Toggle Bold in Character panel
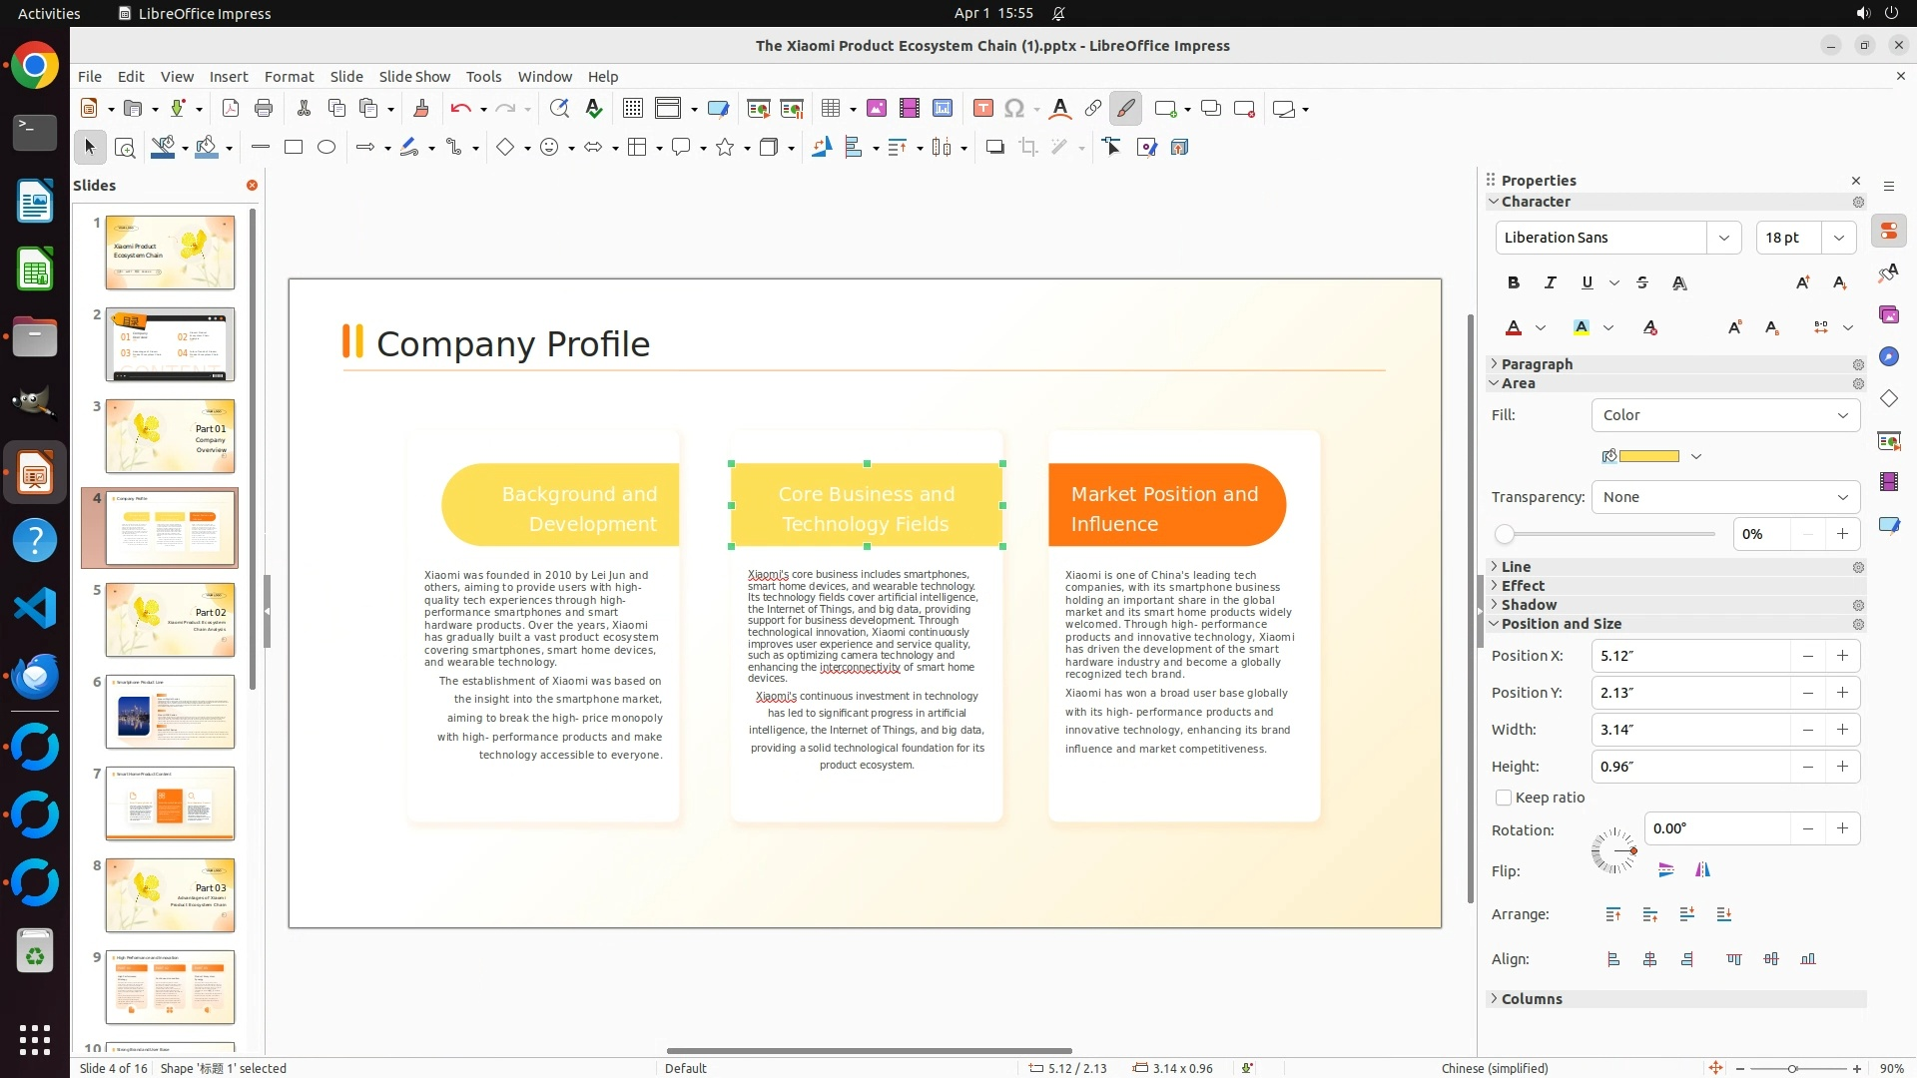This screenshot has height=1078, width=1917. (x=1514, y=282)
